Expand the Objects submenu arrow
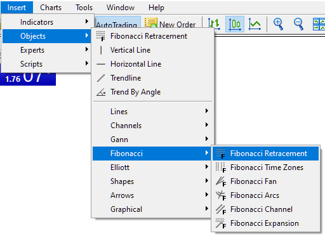Screen dimensions: 325x236 (x=87, y=36)
